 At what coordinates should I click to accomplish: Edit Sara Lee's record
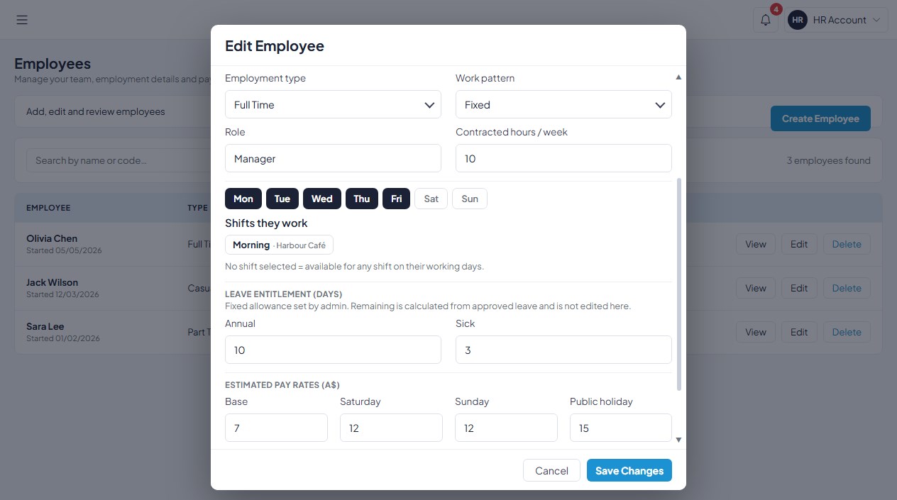[799, 332]
